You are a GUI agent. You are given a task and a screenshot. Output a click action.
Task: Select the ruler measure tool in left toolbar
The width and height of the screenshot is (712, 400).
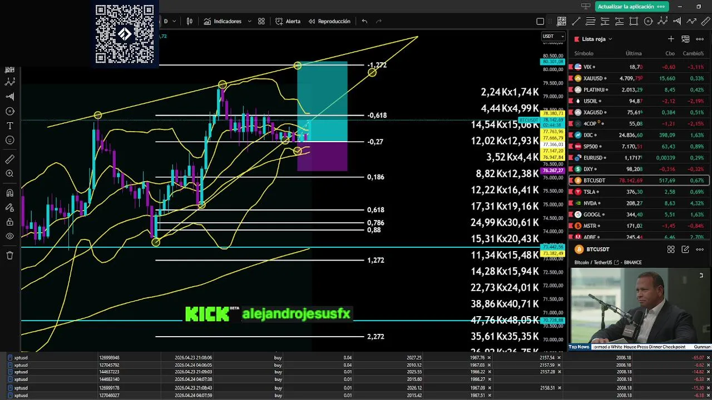coord(9,159)
